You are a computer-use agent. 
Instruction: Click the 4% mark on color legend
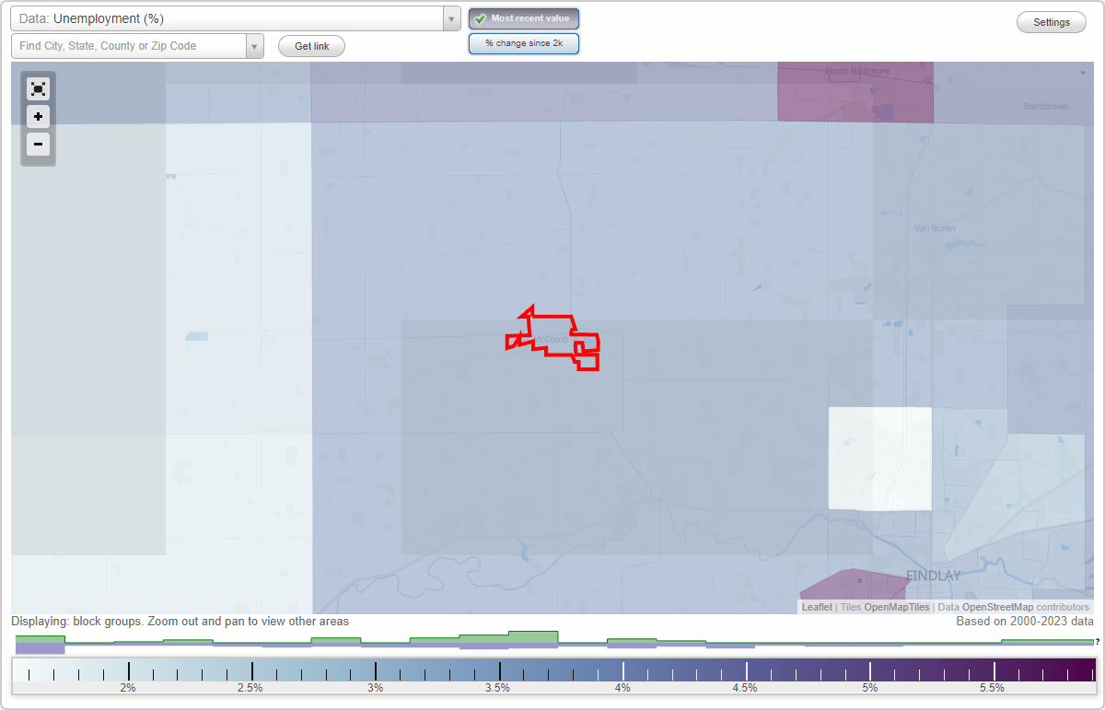pyautogui.click(x=622, y=688)
